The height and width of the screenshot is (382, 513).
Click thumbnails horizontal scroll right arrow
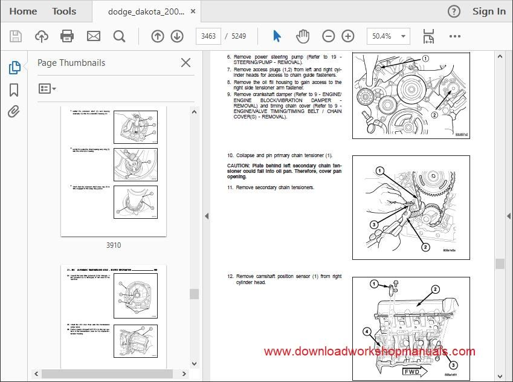coord(184,374)
